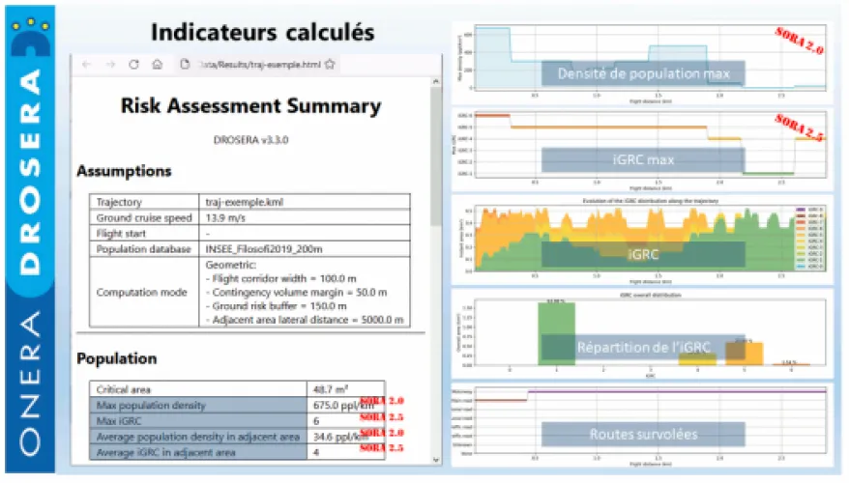
Task: Click the browser forward arrow
Action: click(110, 65)
